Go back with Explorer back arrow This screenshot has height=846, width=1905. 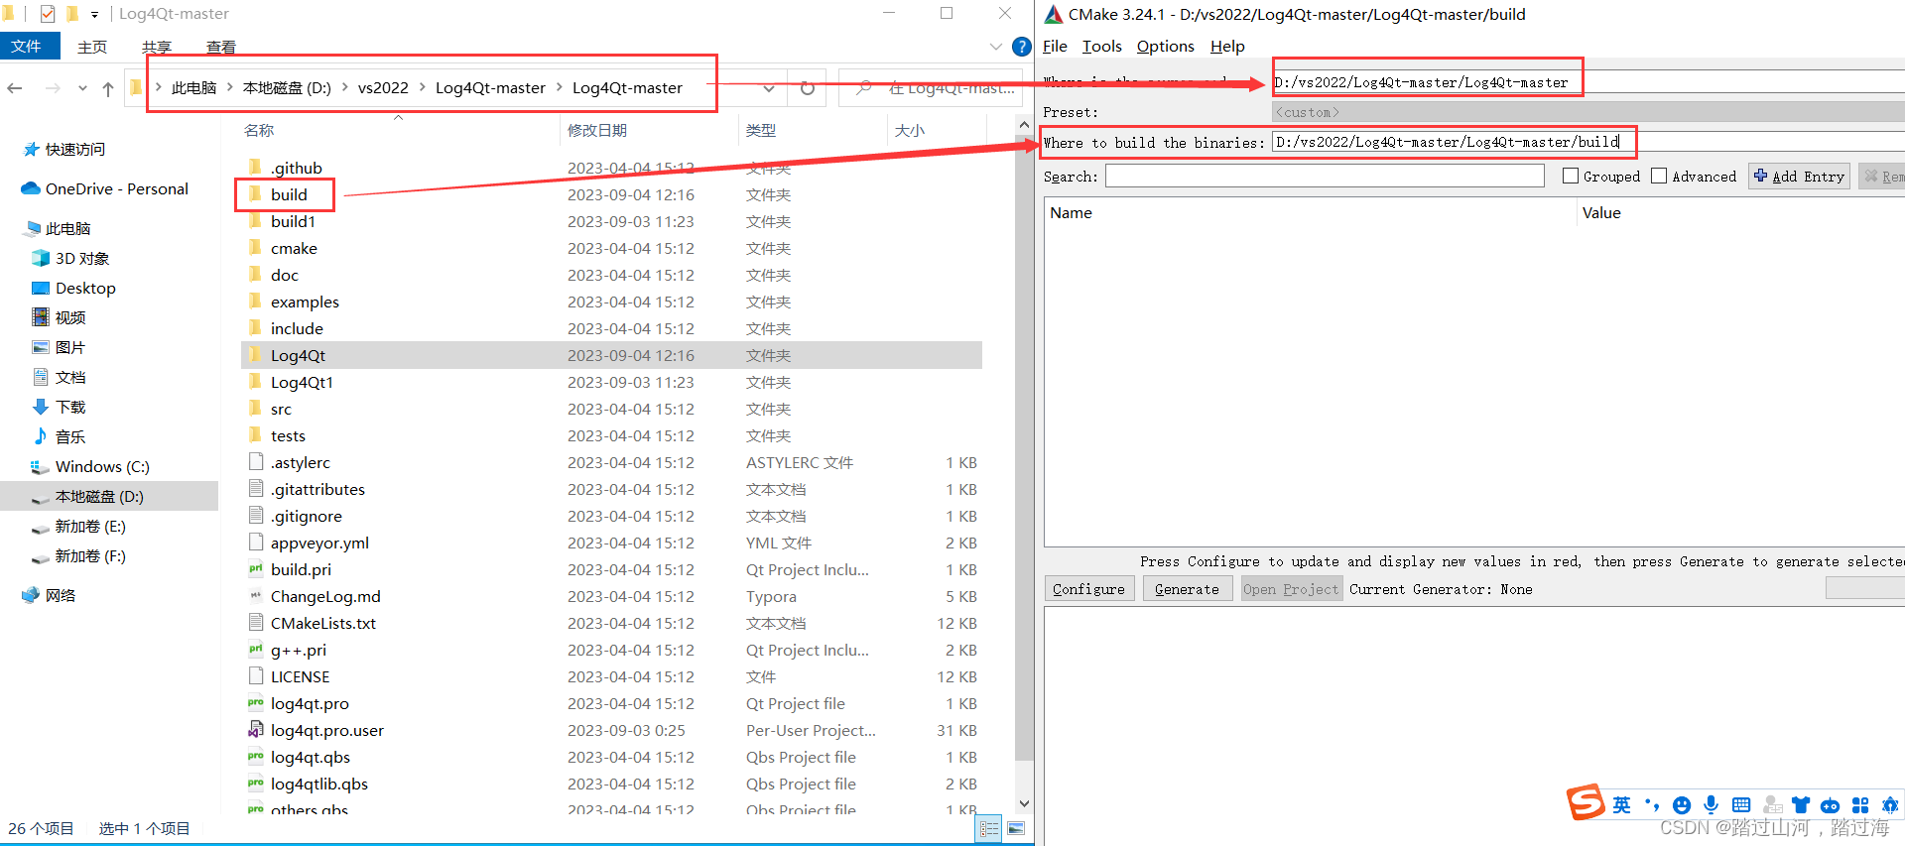pos(15,88)
